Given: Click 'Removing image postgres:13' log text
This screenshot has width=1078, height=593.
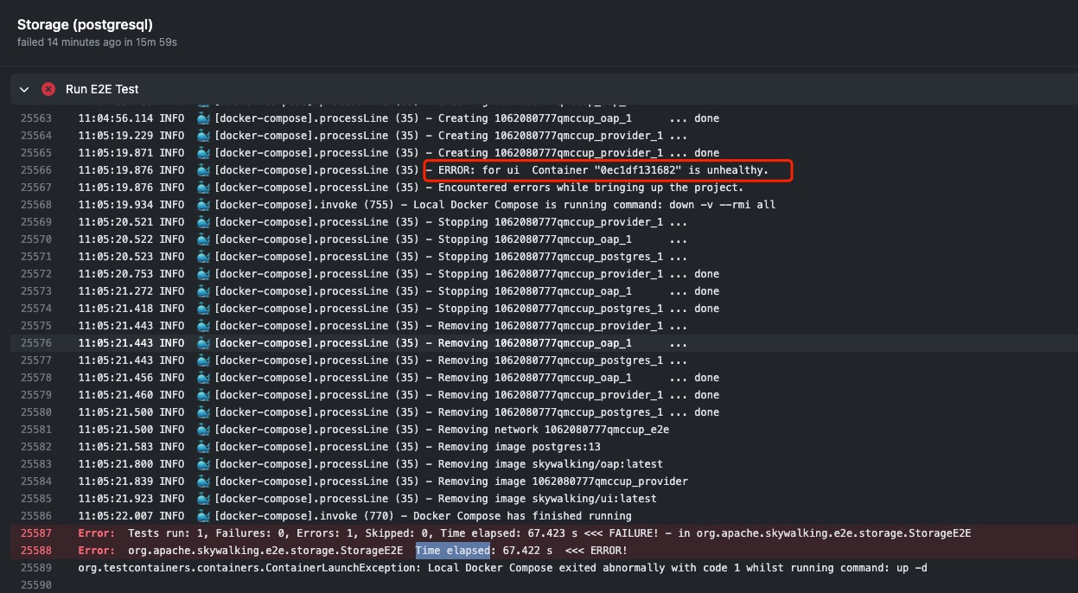Looking at the screenshot, I should click(519, 447).
